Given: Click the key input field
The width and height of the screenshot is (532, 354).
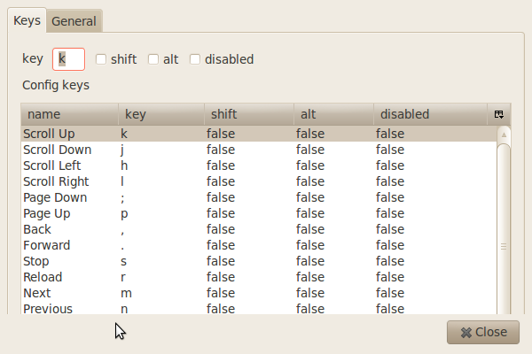Looking at the screenshot, I should pos(68,59).
